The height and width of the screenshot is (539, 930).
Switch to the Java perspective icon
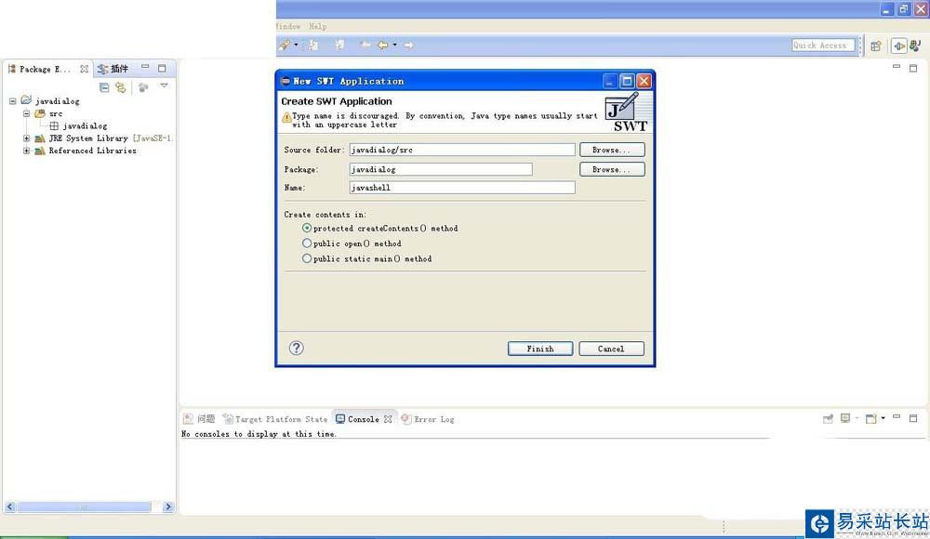(x=916, y=46)
